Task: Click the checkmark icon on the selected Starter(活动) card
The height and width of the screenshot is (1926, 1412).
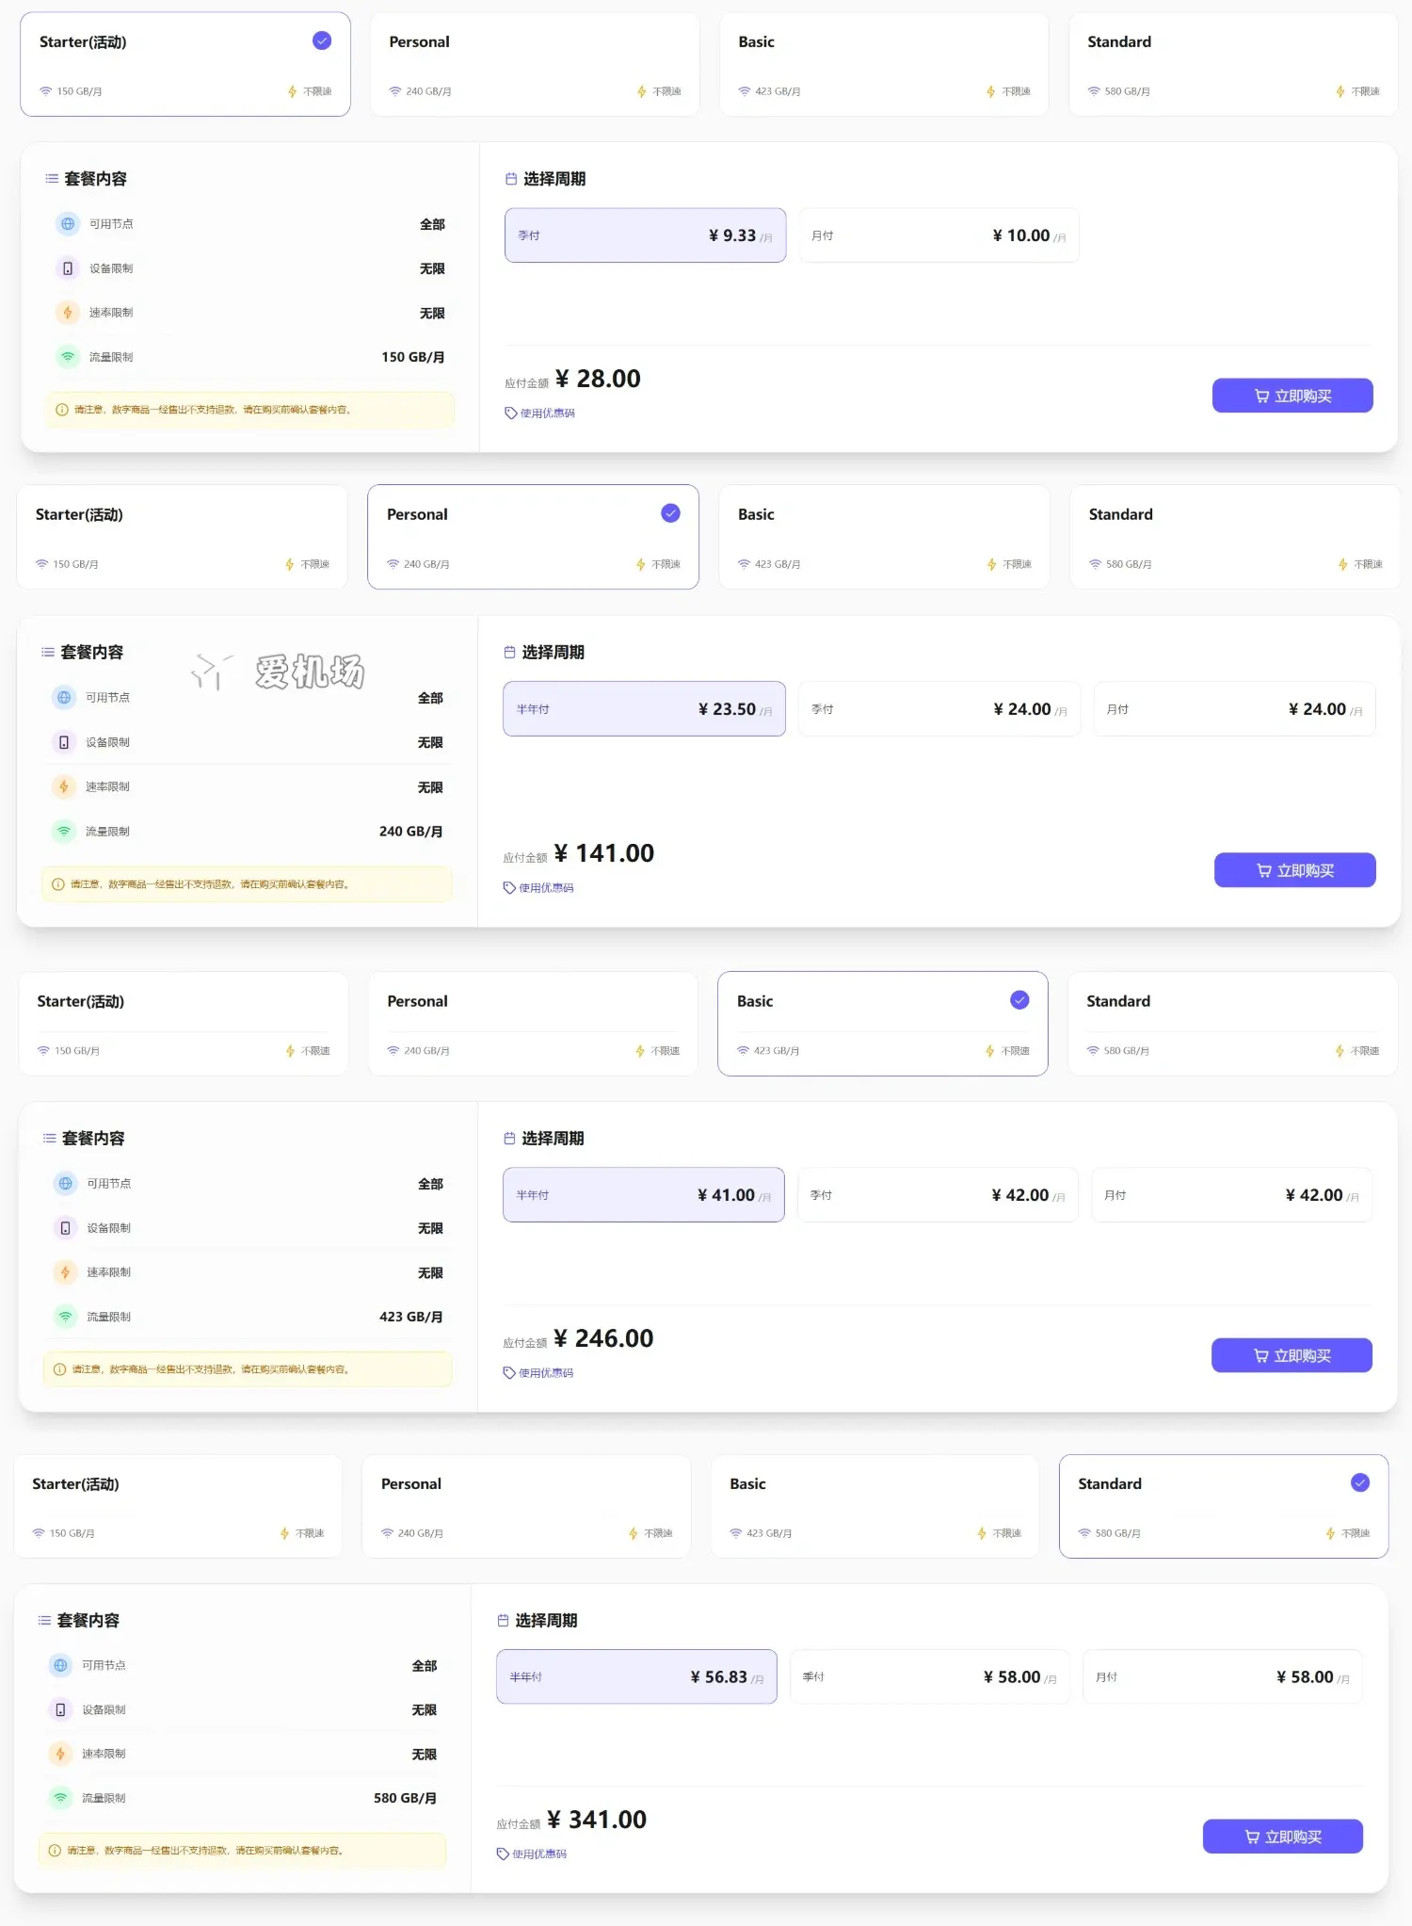Action: tap(322, 40)
